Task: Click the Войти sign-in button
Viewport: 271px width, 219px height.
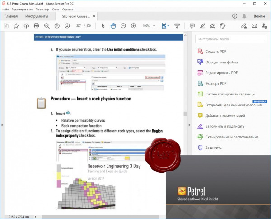Action: (259, 16)
